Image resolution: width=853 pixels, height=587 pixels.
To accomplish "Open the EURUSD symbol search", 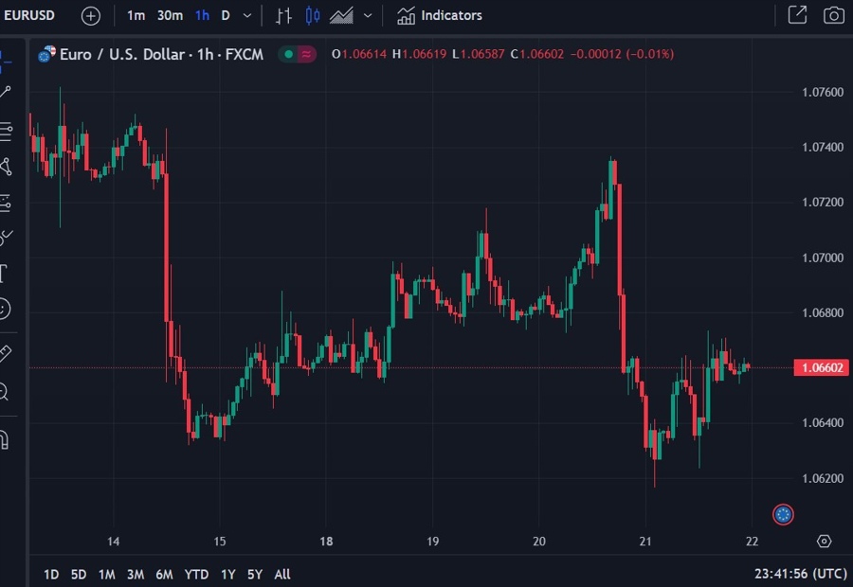I will [x=28, y=15].
